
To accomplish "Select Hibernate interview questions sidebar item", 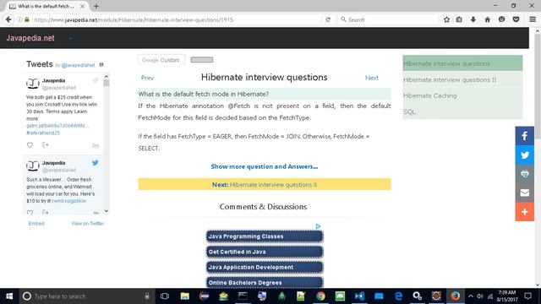I will 462,63.
